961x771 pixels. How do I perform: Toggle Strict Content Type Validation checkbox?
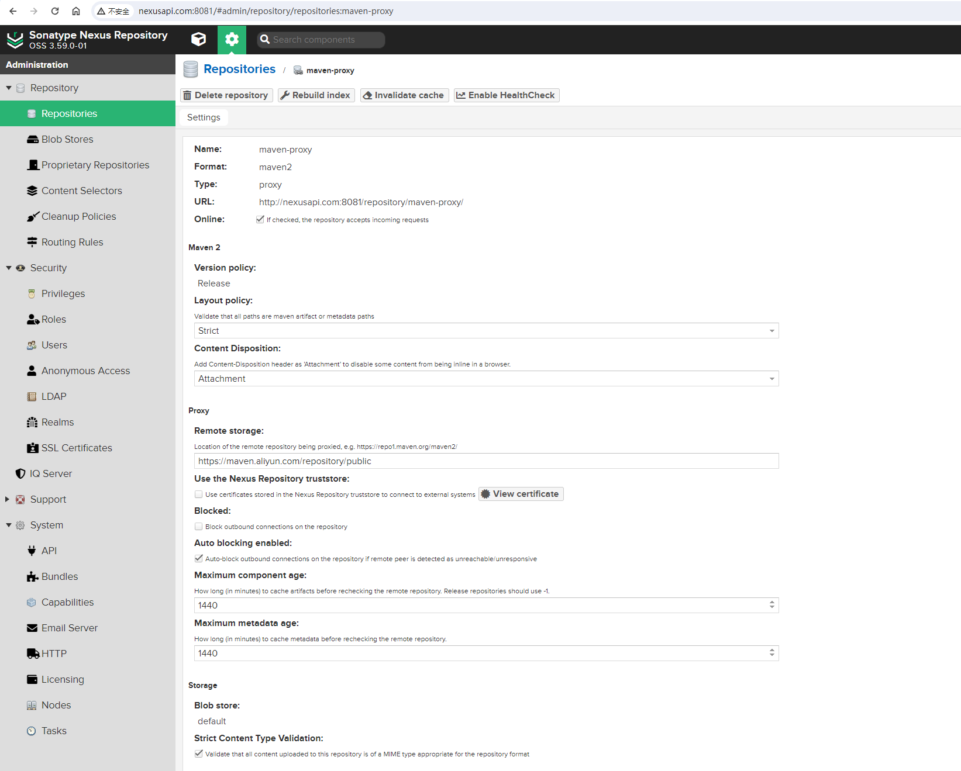tap(199, 753)
